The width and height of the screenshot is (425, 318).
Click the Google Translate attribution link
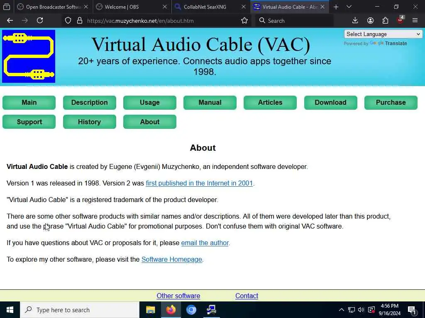pyautogui.click(x=388, y=43)
